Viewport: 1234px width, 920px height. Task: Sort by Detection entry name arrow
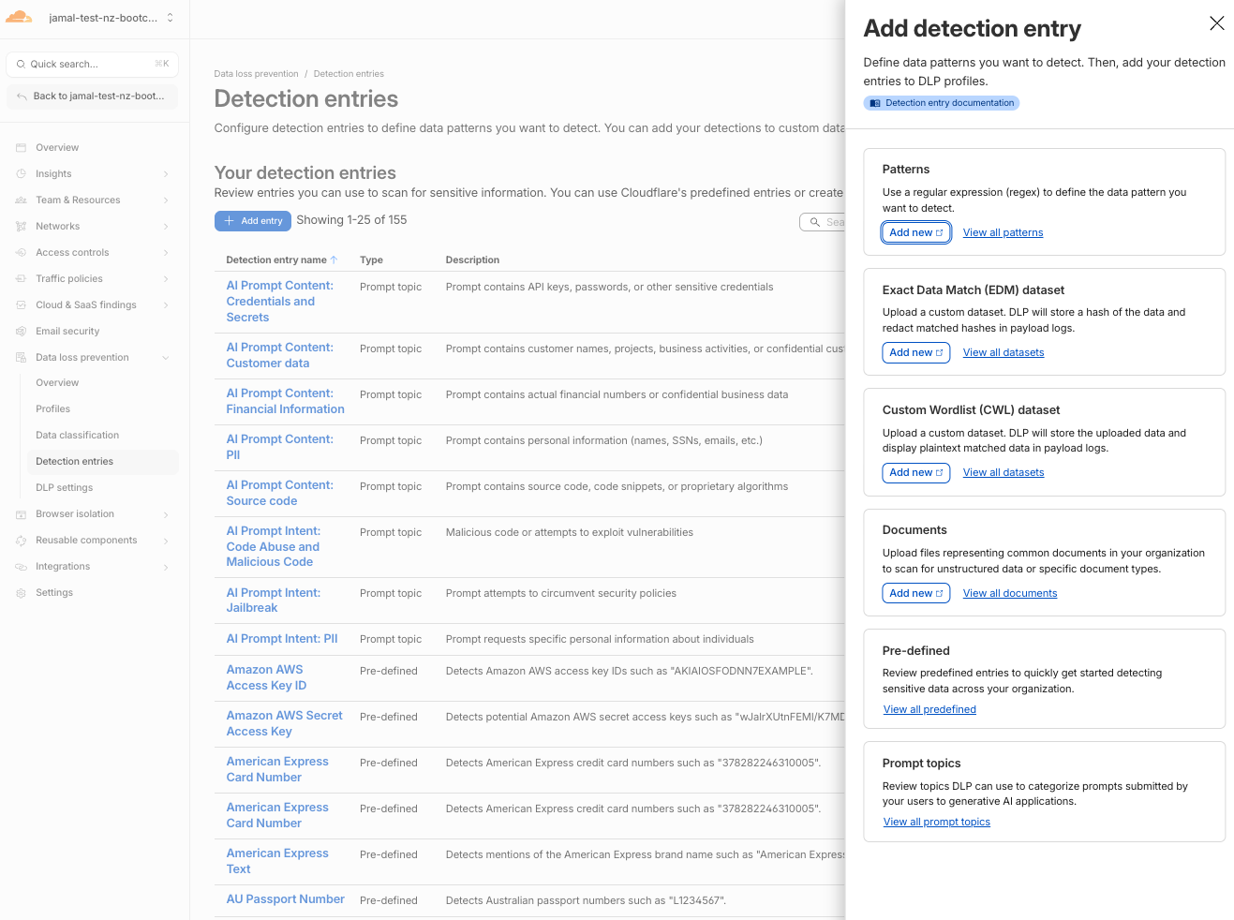pos(334,260)
